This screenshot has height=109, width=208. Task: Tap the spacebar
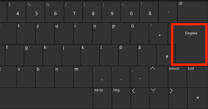[x=46, y=98]
